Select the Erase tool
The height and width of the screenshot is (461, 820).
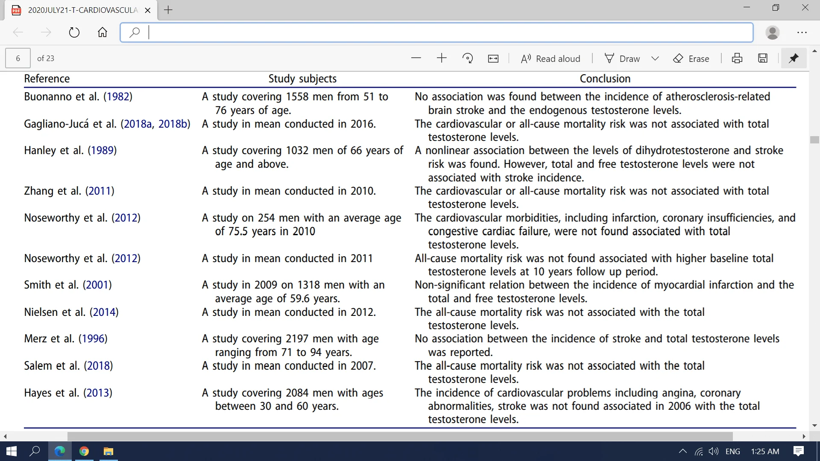tap(691, 58)
